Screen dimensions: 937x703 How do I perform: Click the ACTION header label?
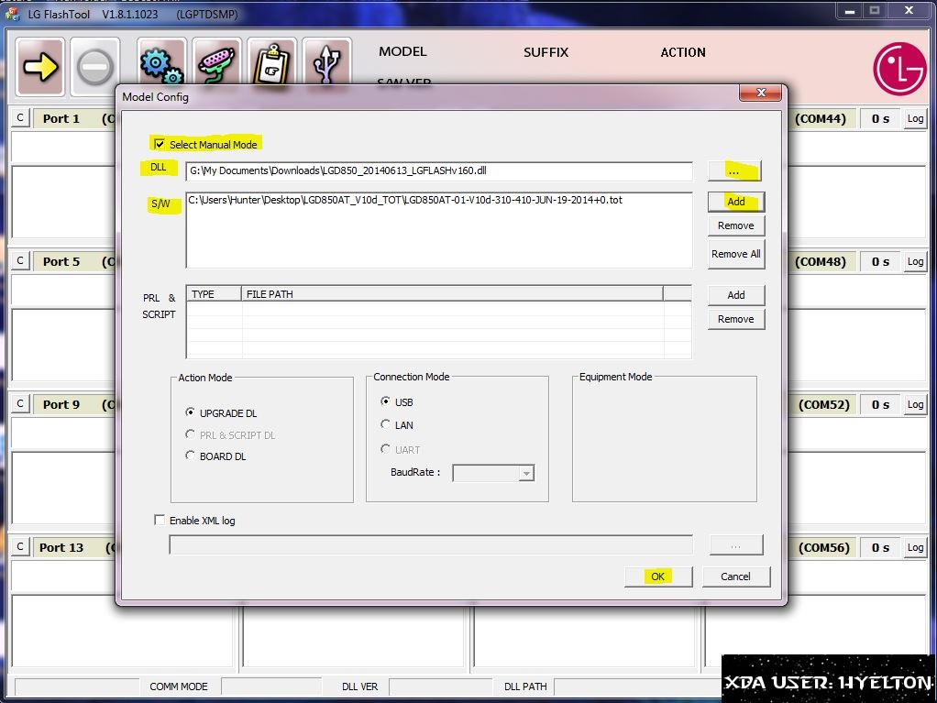point(683,52)
